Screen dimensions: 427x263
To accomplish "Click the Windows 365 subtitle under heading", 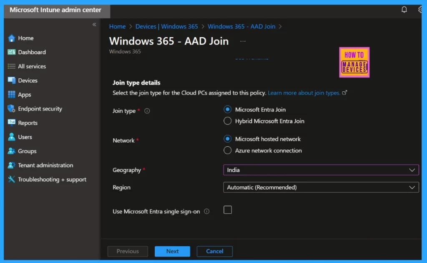I will (125, 51).
